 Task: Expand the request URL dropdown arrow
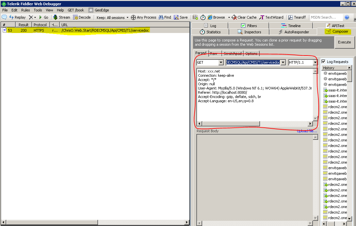pos(283,62)
